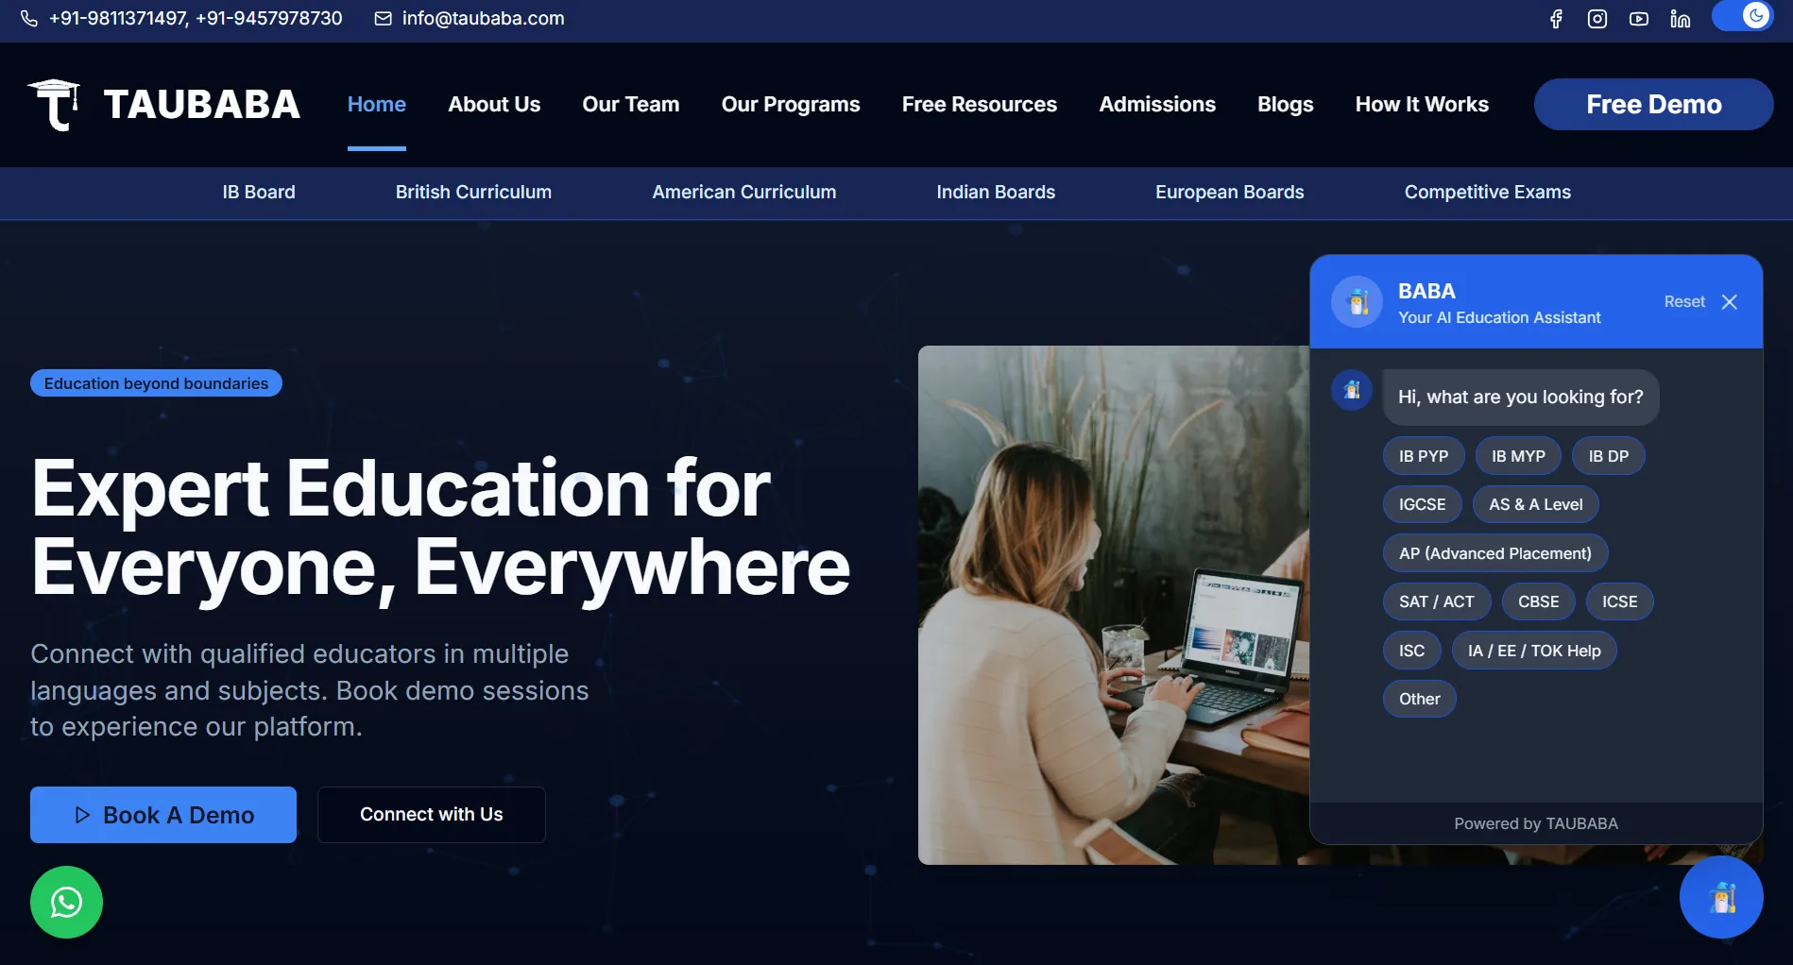Select the ICSE chat option
This screenshot has height=965, width=1793.
click(x=1620, y=601)
